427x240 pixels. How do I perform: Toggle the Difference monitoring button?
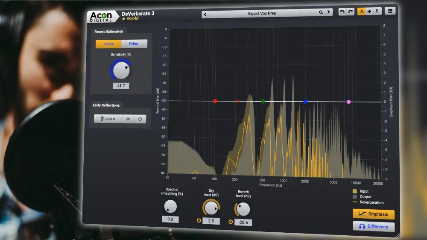(x=374, y=226)
